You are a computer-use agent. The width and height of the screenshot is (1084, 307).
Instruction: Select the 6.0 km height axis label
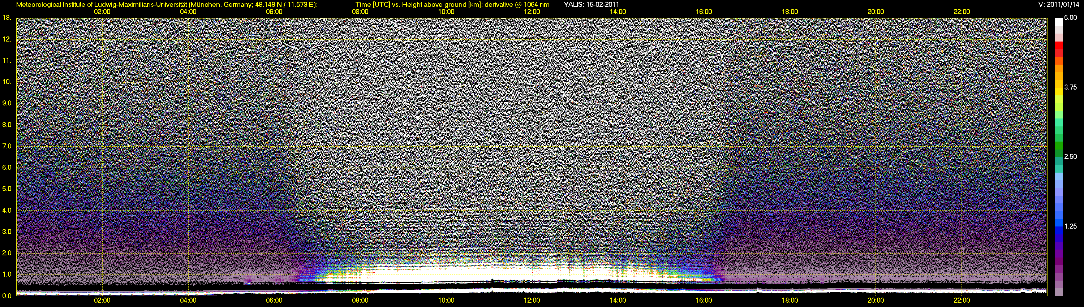(x=7, y=167)
